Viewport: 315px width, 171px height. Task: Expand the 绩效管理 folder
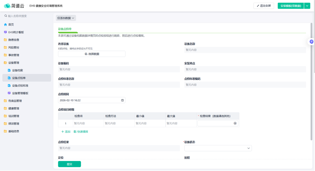pos(27,124)
